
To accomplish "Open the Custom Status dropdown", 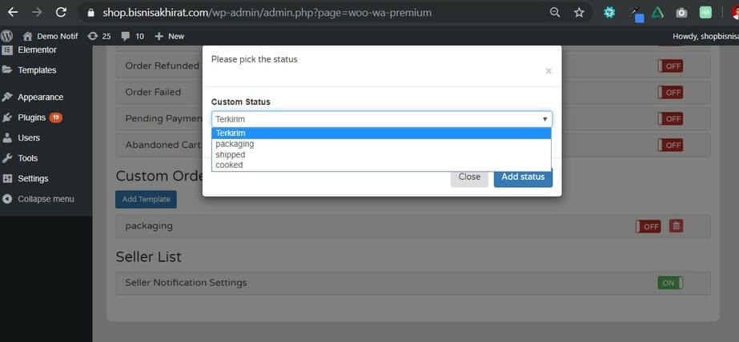I will point(381,119).
